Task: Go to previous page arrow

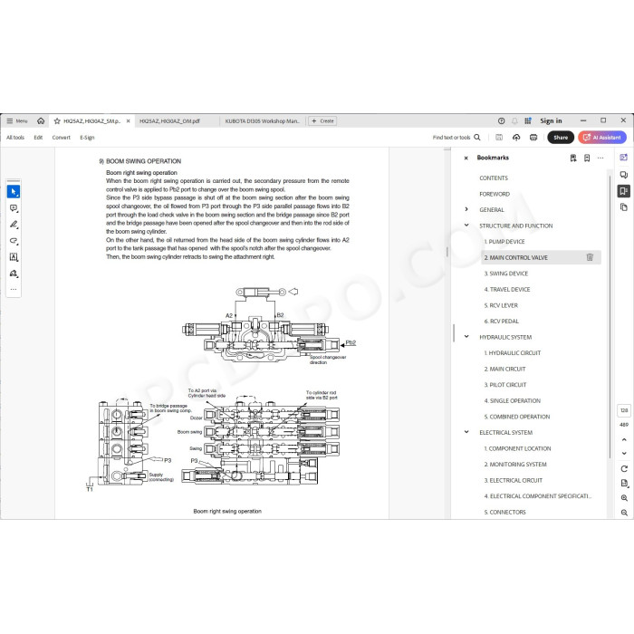Action: [x=624, y=439]
